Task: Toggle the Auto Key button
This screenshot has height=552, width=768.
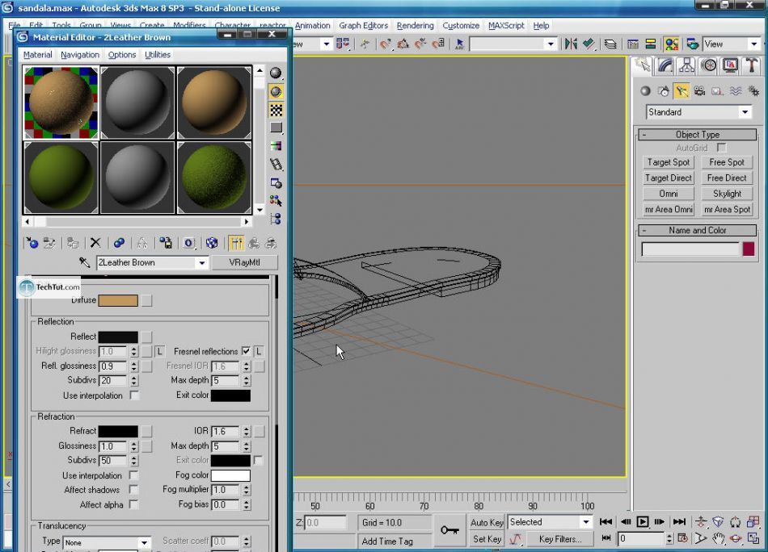Action: click(x=487, y=523)
